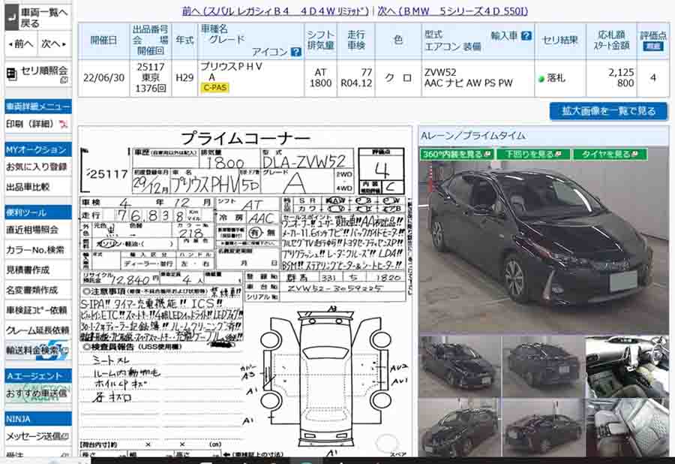This screenshot has height=464, width=675.
Task: Click the green 落札 status dot
Action: [541, 79]
